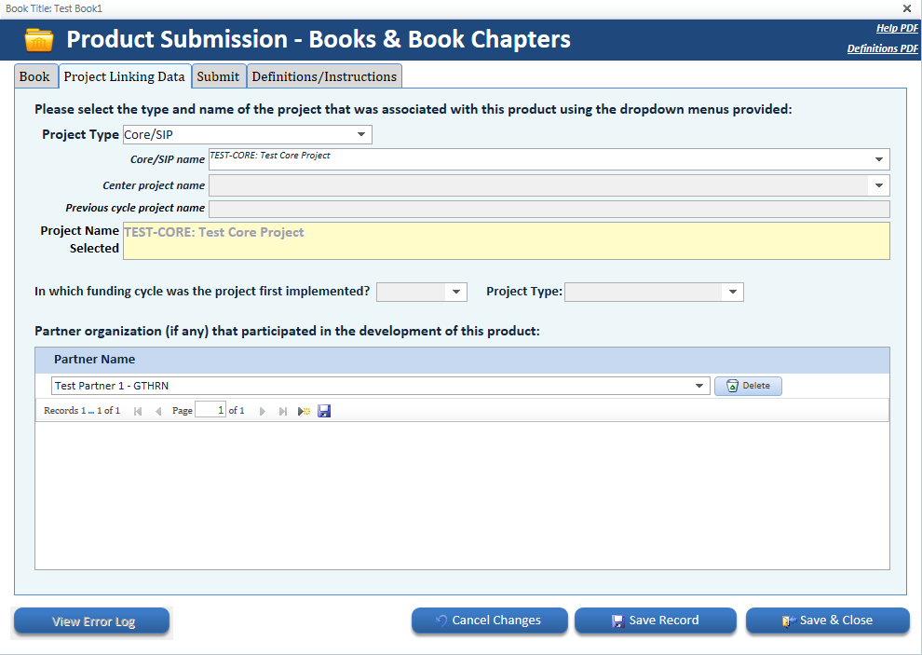Open the funding cycle dropdown

click(x=456, y=292)
